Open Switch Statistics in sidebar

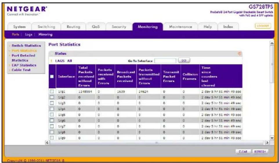click(x=26, y=46)
